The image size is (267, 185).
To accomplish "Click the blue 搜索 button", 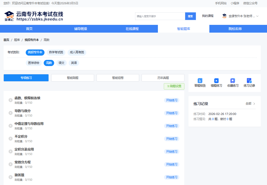I will pyautogui.click(x=190, y=16).
